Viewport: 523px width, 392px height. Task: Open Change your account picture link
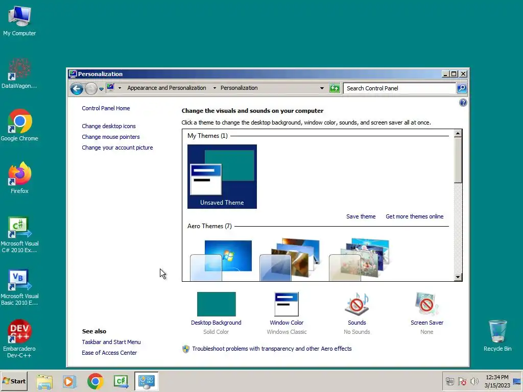point(117,148)
